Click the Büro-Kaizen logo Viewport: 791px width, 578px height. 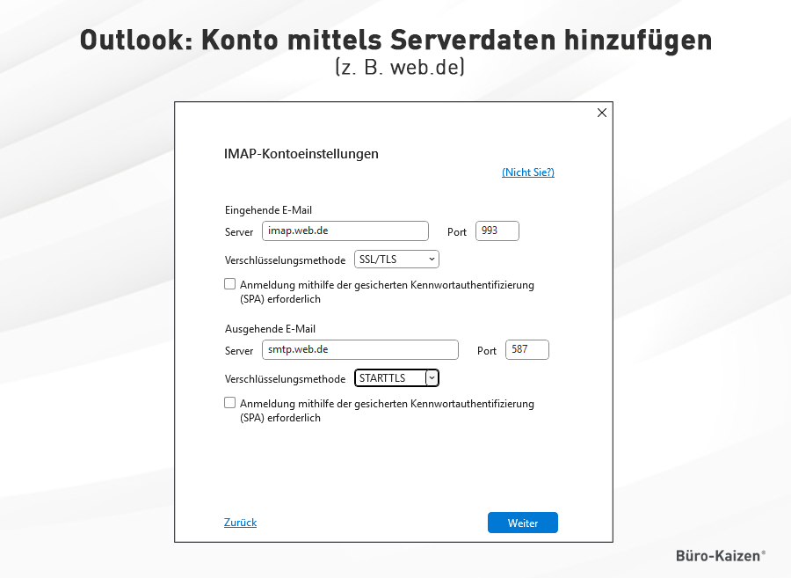point(720,556)
